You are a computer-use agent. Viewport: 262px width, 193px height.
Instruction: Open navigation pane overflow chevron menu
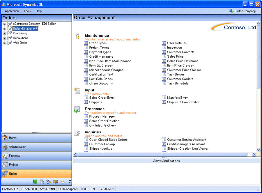[70, 182]
